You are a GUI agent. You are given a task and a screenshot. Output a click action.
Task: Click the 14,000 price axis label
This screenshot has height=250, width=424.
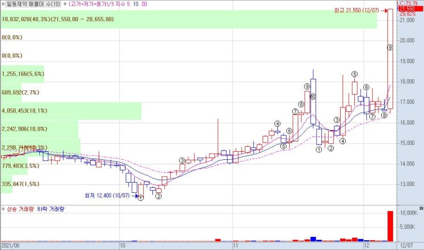point(407,163)
